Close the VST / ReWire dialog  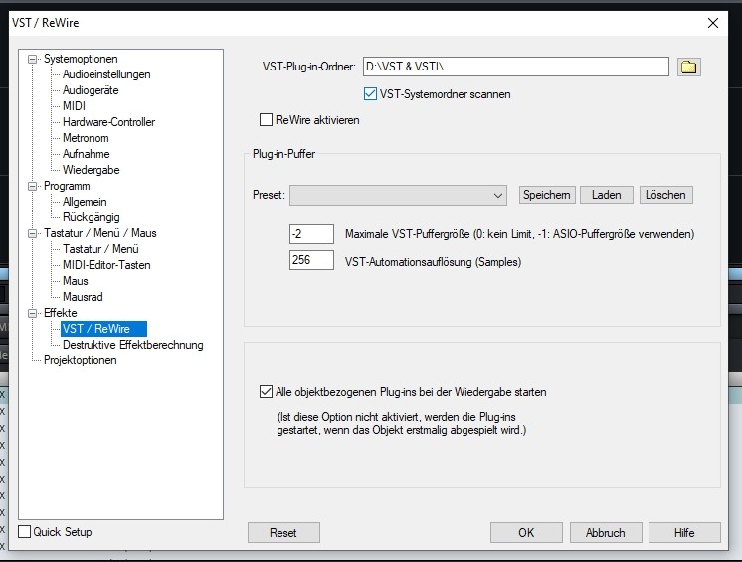[x=713, y=23]
